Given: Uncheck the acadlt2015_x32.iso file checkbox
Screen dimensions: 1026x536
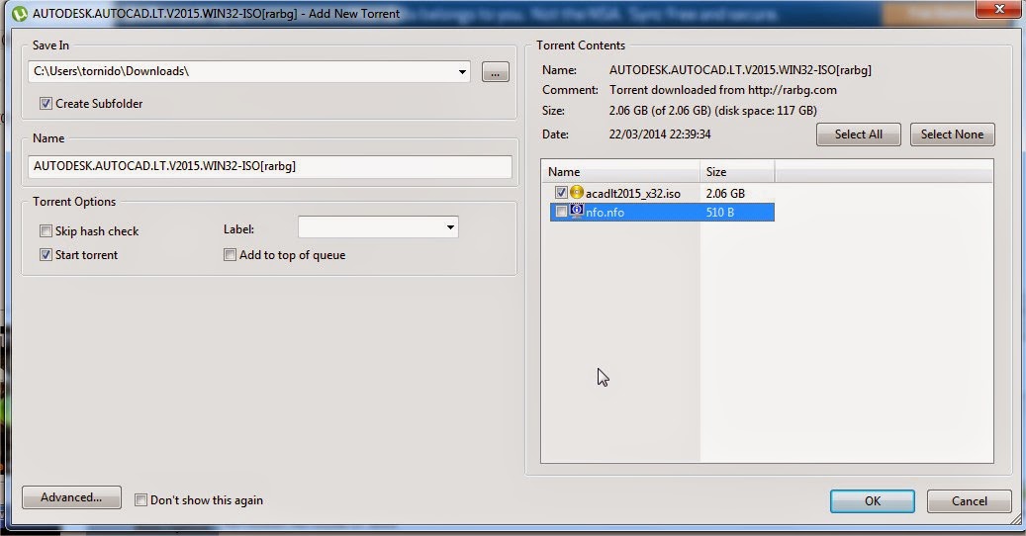Looking at the screenshot, I should point(561,193).
